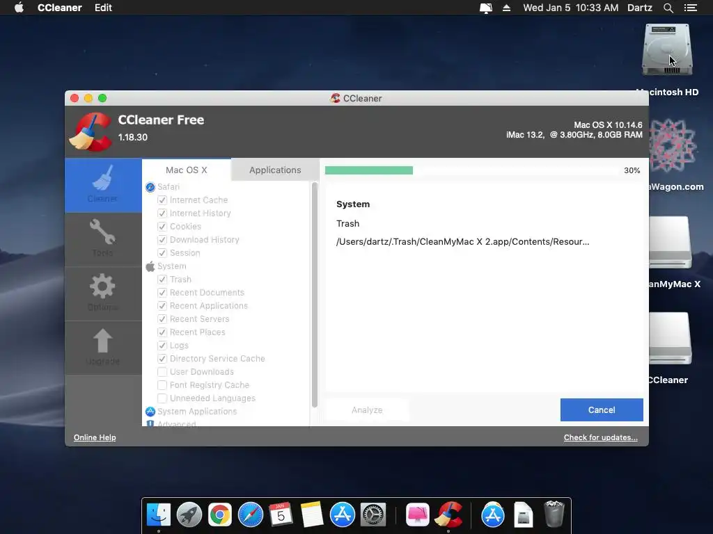Image resolution: width=713 pixels, height=534 pixels.
Task: Click the Trash path text in results
Action: 462,241
